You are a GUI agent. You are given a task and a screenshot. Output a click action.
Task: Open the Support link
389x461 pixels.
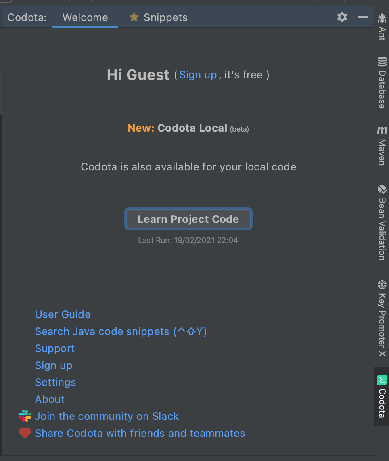pos(54,348)
